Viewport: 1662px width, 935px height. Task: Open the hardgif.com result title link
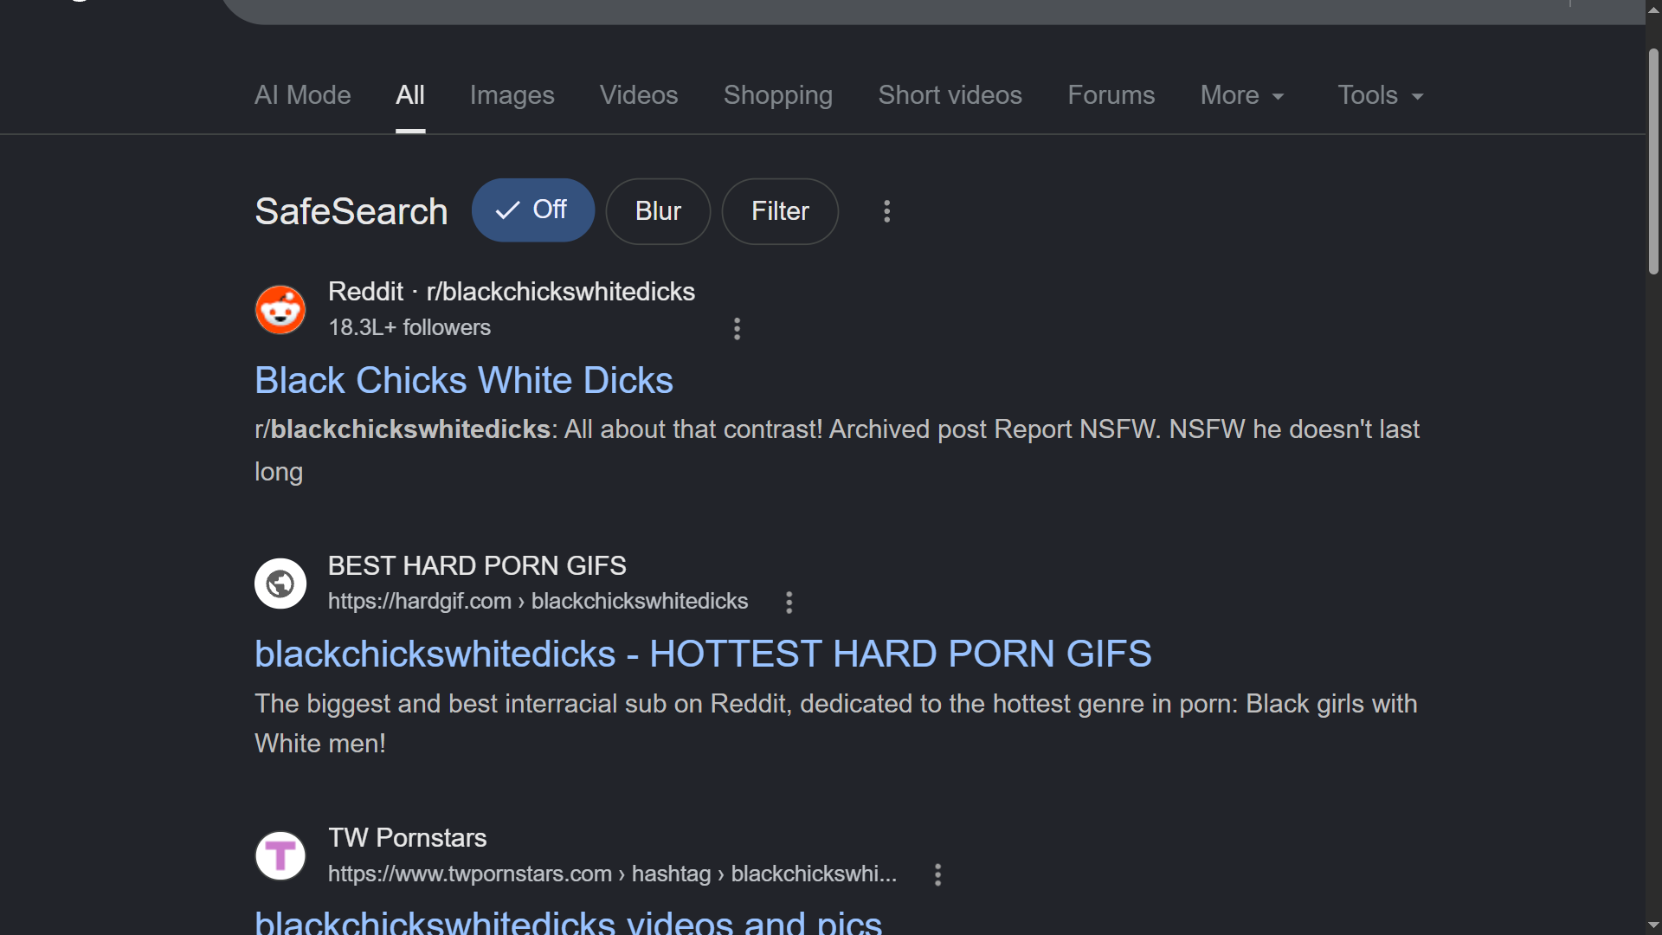[x=703, y=654]
